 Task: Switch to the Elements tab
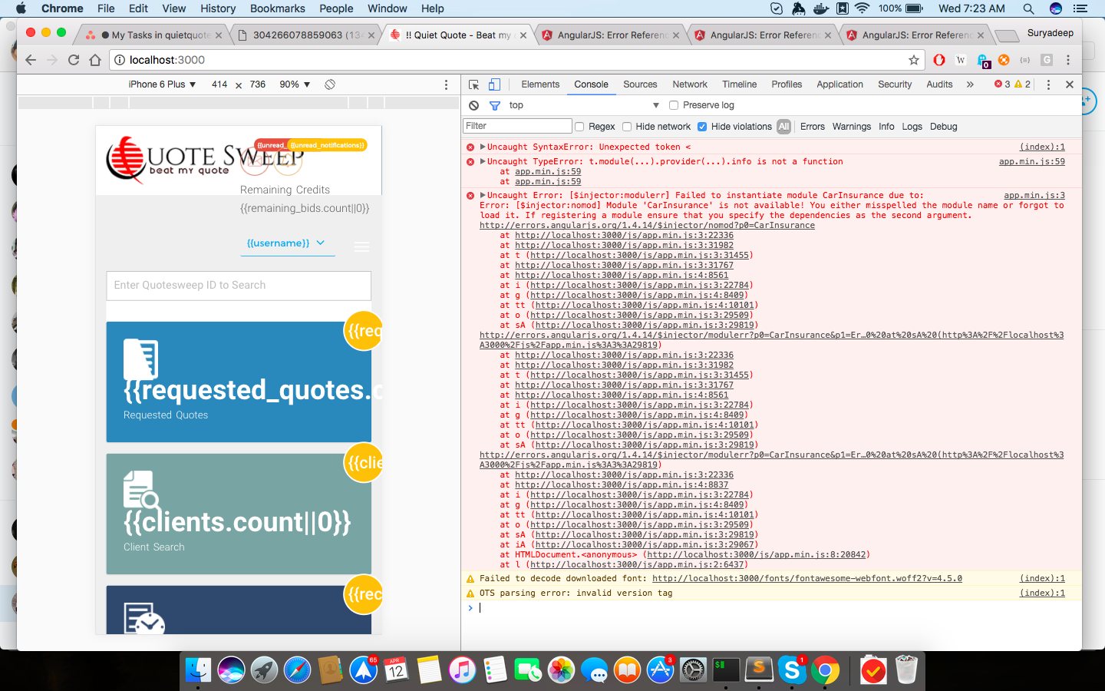pos(540,84)
